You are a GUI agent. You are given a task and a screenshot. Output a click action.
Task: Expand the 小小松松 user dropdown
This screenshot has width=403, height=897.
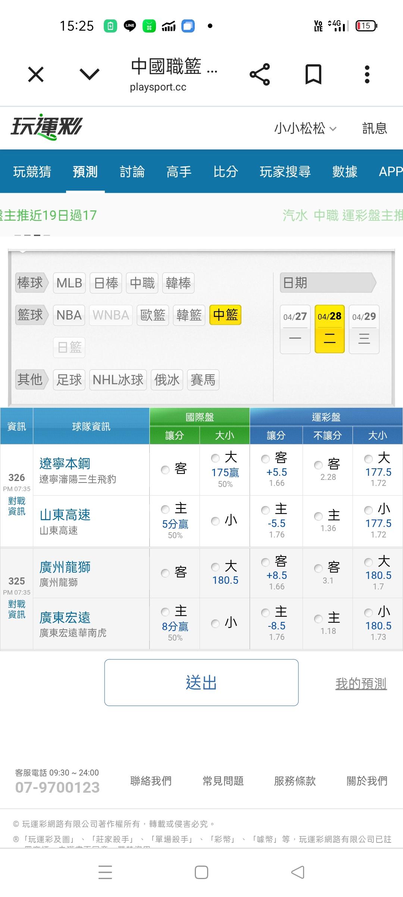coord(305,128)
